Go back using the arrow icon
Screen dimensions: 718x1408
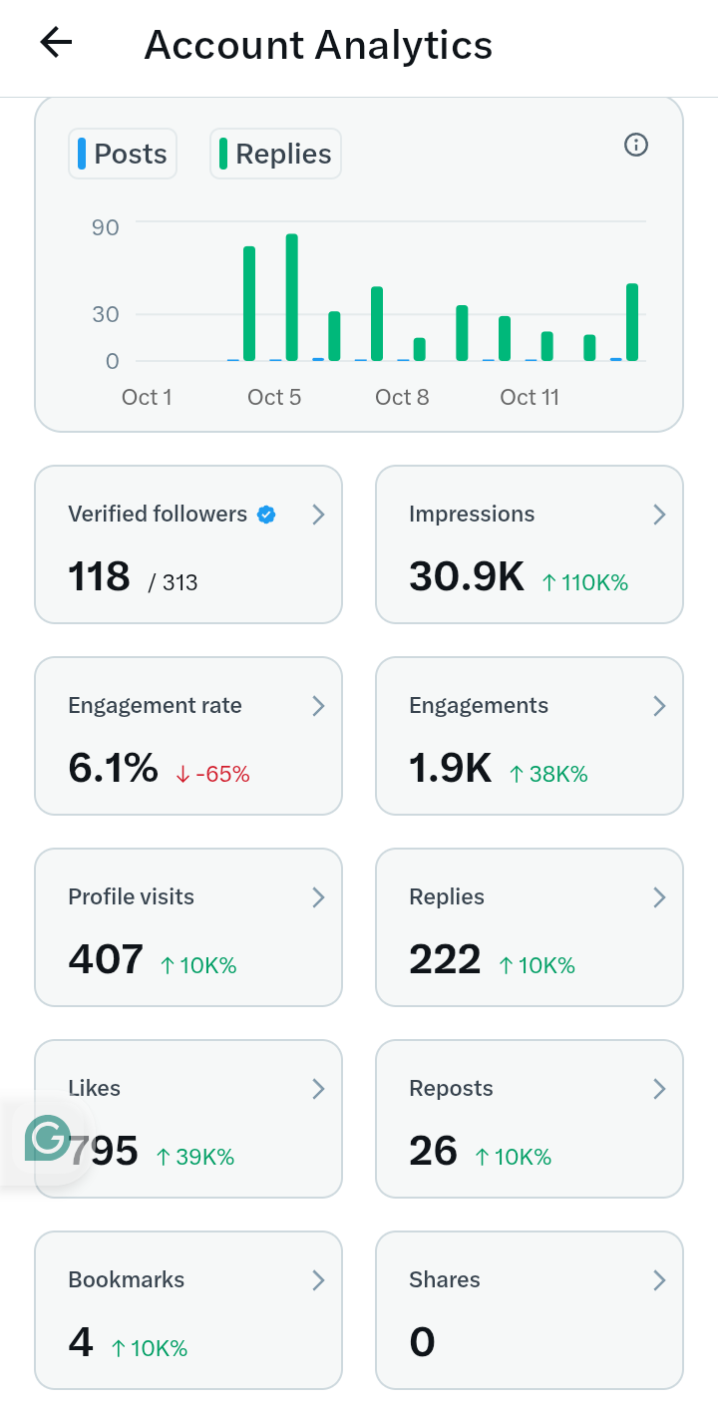click(x=57, y=43)
